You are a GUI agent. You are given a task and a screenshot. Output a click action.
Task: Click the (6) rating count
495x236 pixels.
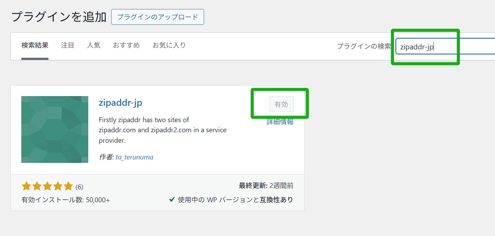[x=80, y=187]
